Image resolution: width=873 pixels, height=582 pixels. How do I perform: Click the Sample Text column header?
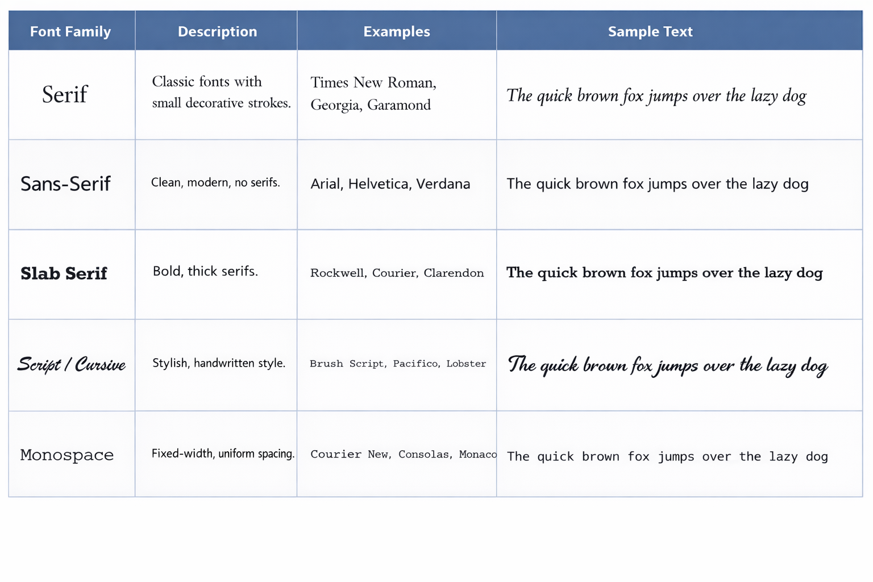pyautogui.click(x=650, y=31)
